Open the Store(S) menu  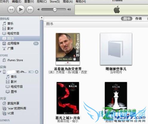[55, 2]
